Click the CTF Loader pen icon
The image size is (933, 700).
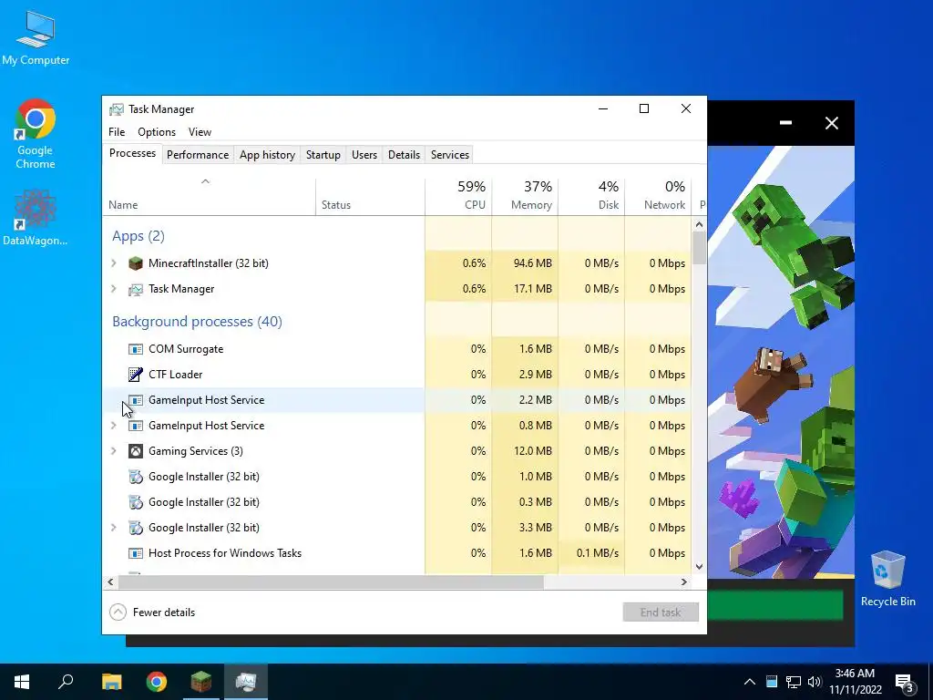(136, 375)
